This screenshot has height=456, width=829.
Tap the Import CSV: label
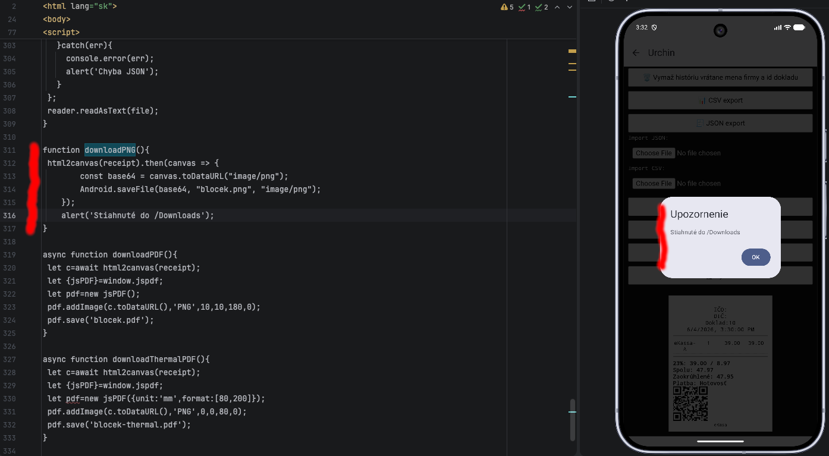coord(646,168)
